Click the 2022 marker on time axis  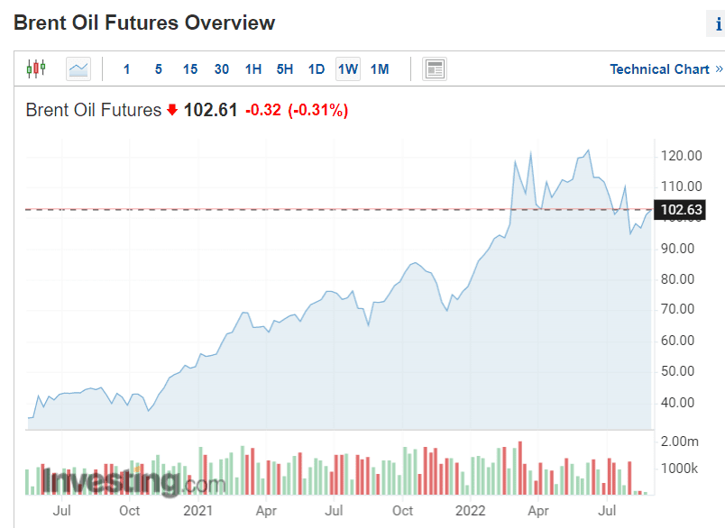pos(471,511)
